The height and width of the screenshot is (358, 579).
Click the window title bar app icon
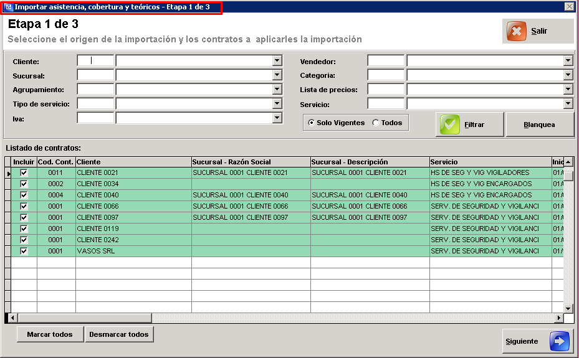(9, 7)
